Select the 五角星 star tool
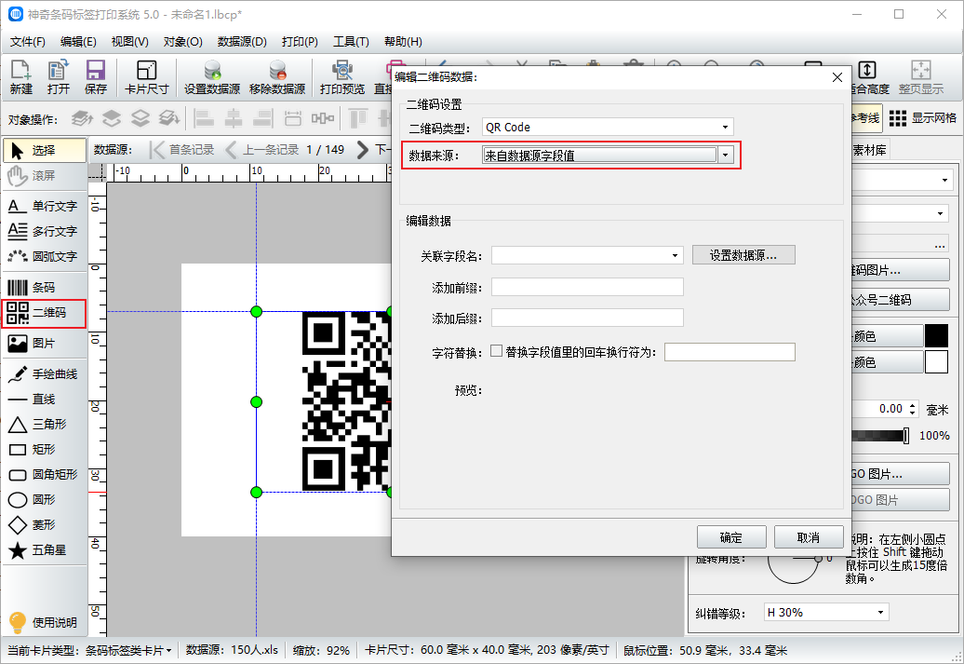The height and width of the screenshot is (664, 964). coord(45,550)
